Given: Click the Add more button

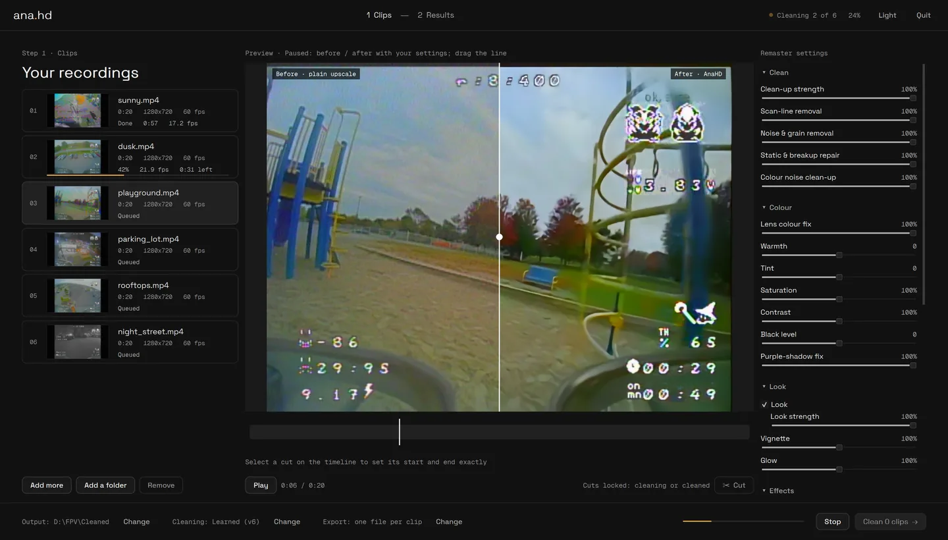Looking at the screenshot, I should pos(47,485).
